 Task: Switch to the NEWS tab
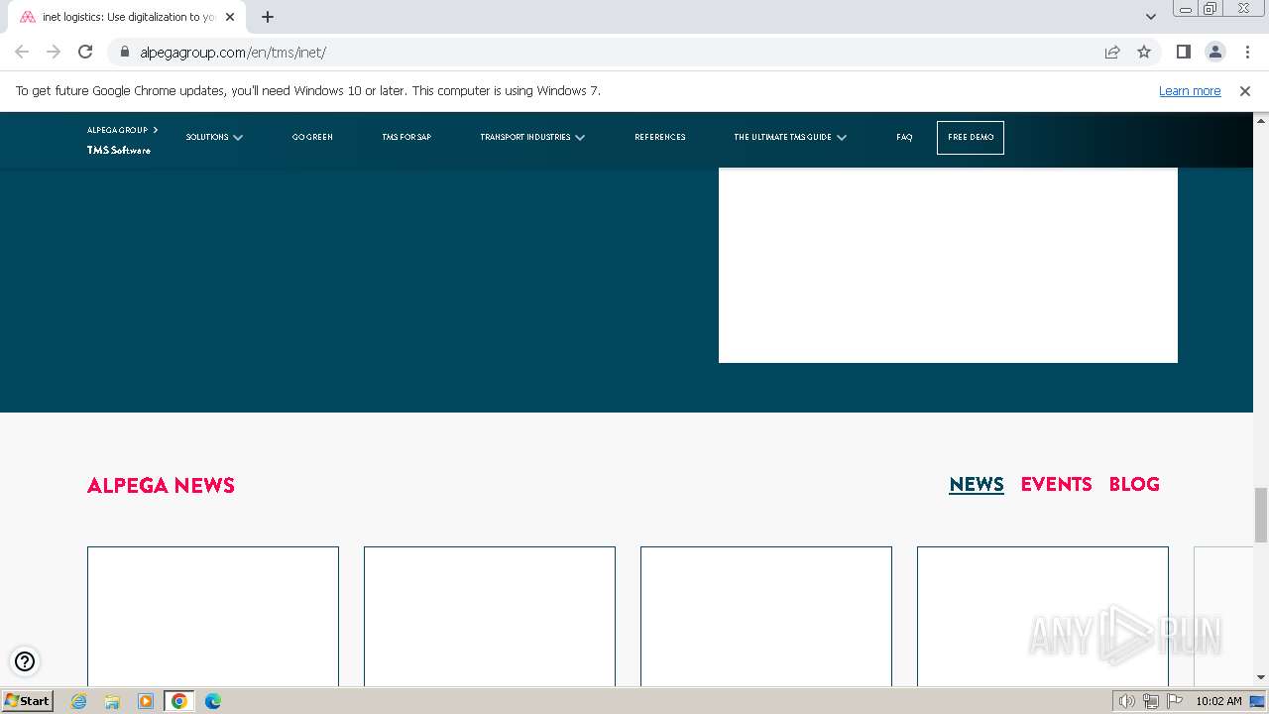pyautogui.click(x=977, y=484)
